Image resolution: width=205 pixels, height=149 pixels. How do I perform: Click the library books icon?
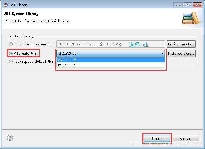(x=190, y=18)
